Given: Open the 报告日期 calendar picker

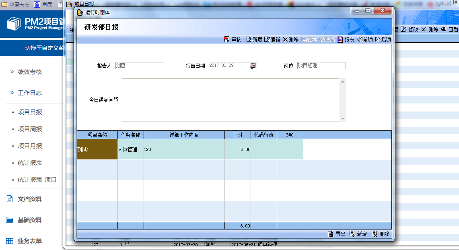Looking at the screenshot, I should point(253,66).
